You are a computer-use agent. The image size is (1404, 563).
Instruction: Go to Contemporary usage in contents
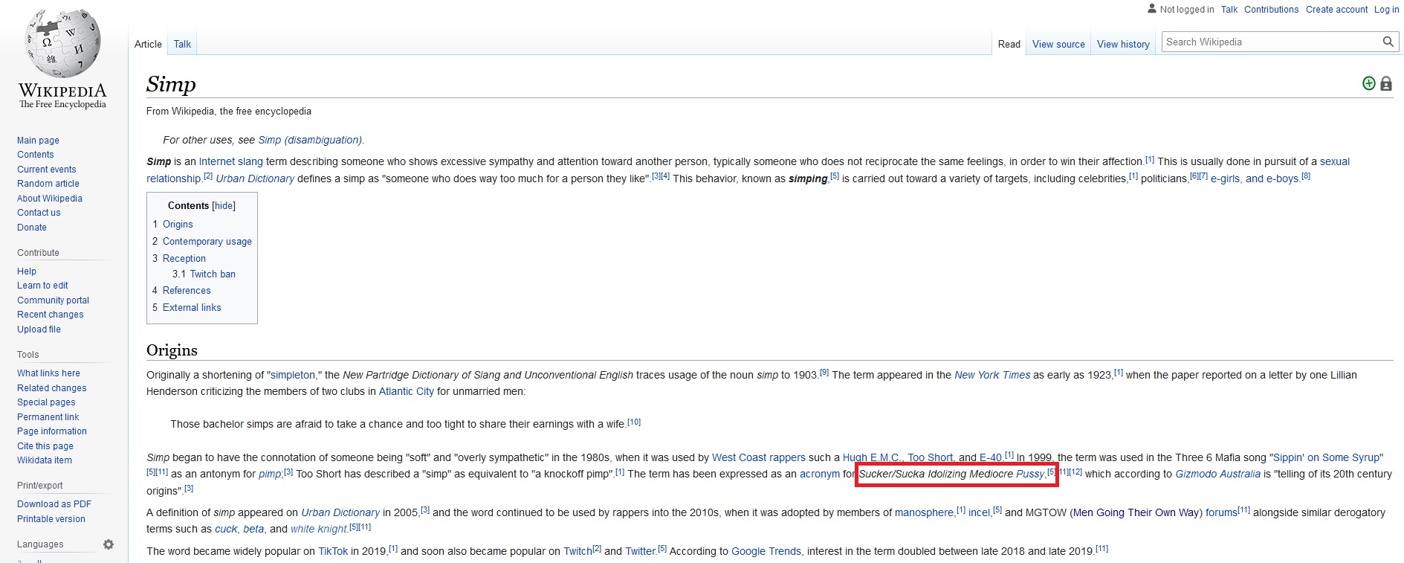pos(207,242)
